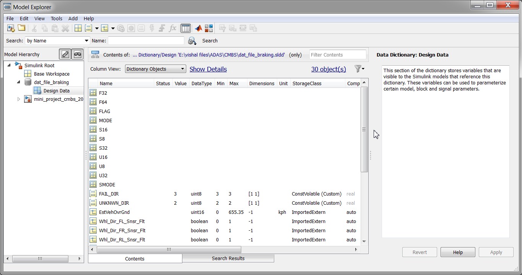Open Simulink Library Browser icon
The height and width of the screenshot is (275, 522).
coord(209,28)
